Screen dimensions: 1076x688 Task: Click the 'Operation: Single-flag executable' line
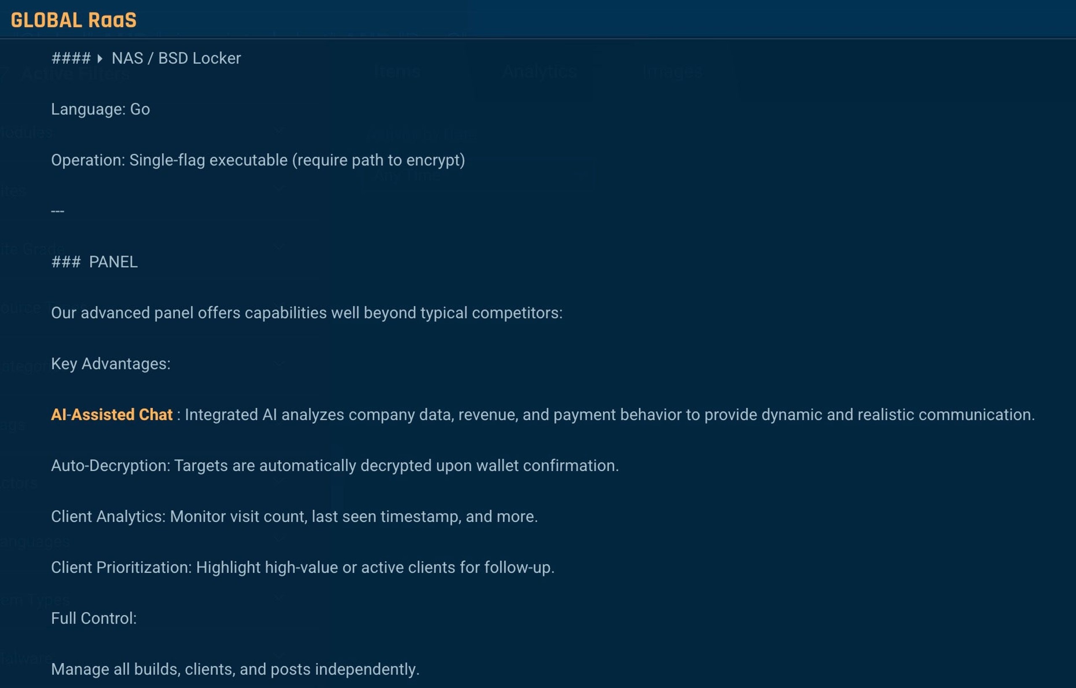click(x=258, y=161)
